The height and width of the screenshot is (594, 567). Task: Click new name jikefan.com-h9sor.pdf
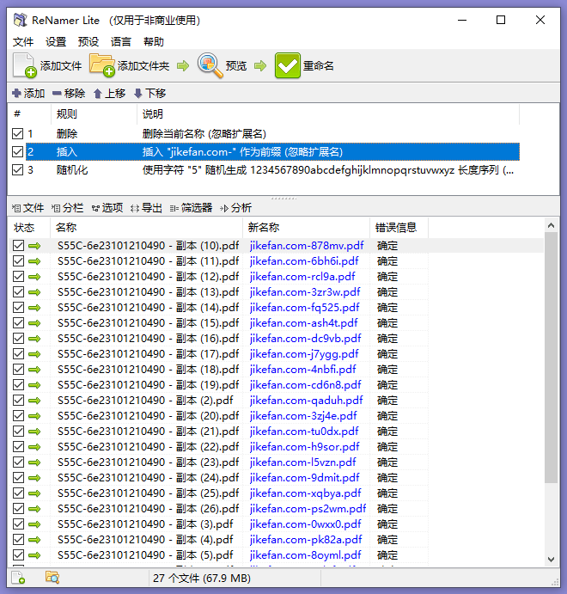(x=304, y=447)
